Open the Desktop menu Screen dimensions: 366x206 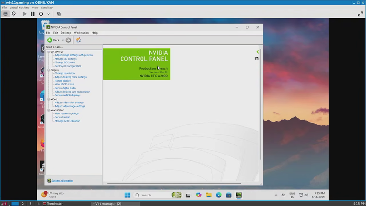point(66,33)
